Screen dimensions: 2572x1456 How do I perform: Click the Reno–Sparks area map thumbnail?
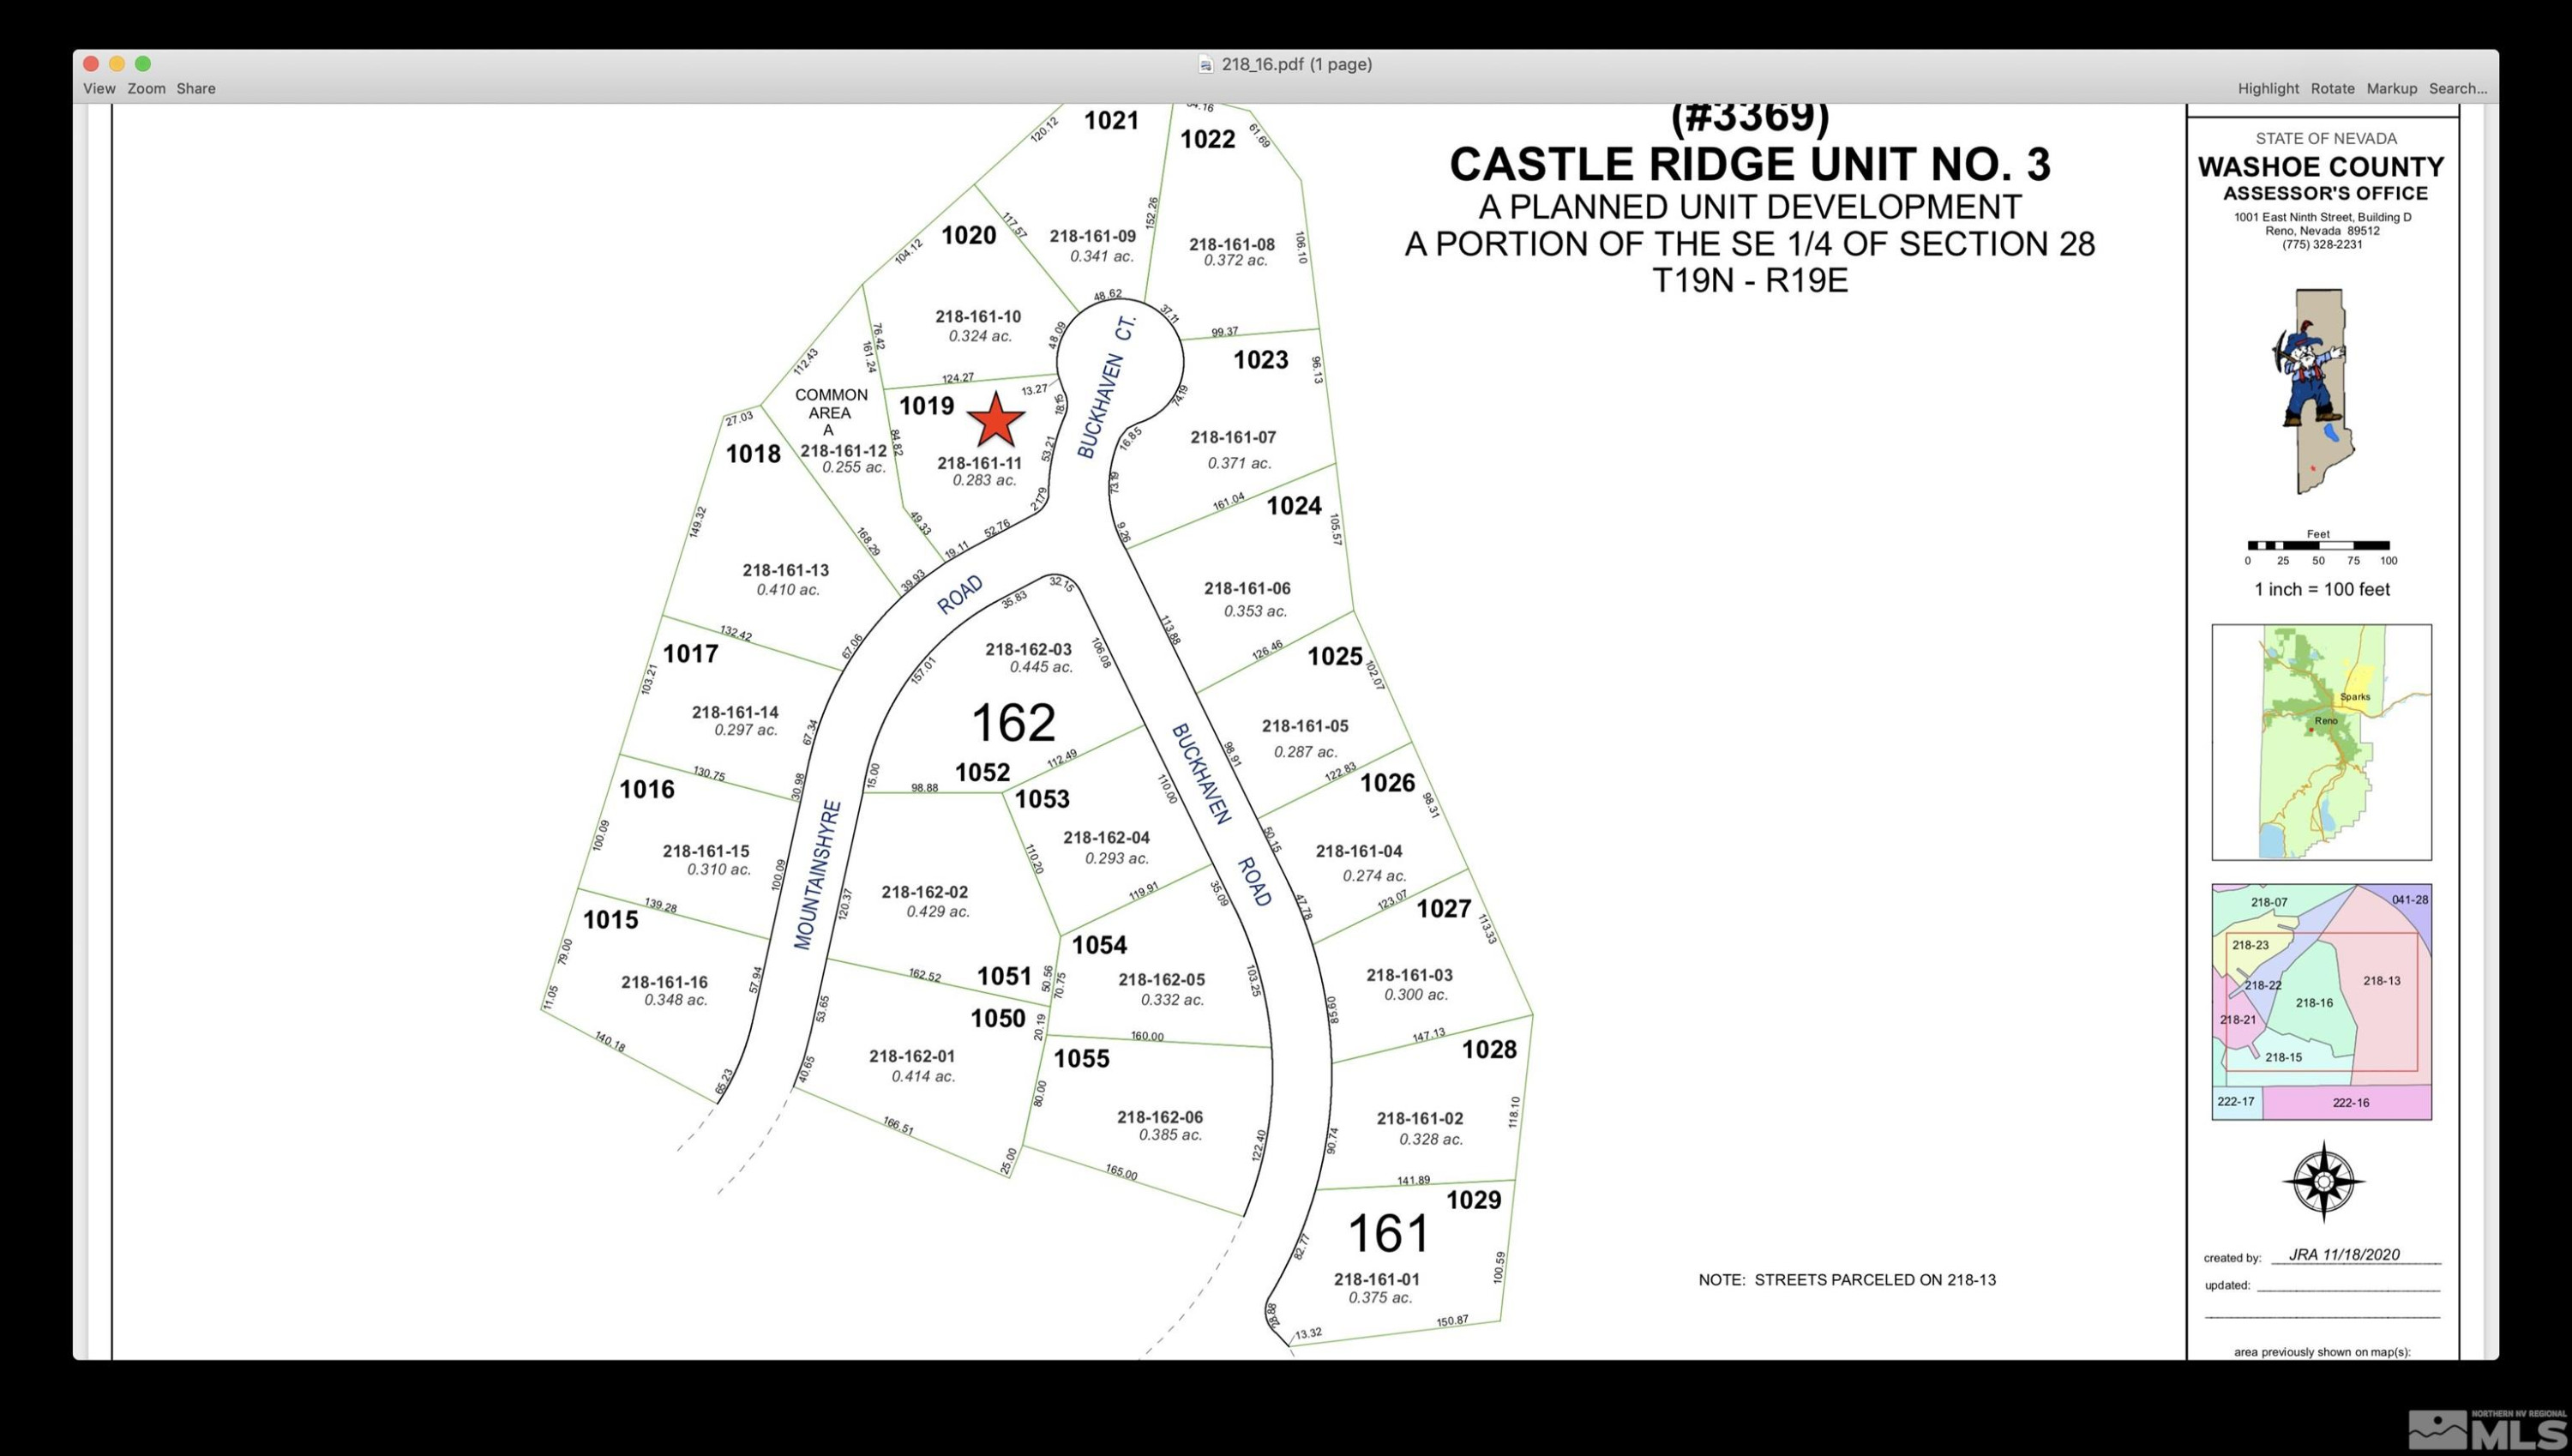[2321, 742]
